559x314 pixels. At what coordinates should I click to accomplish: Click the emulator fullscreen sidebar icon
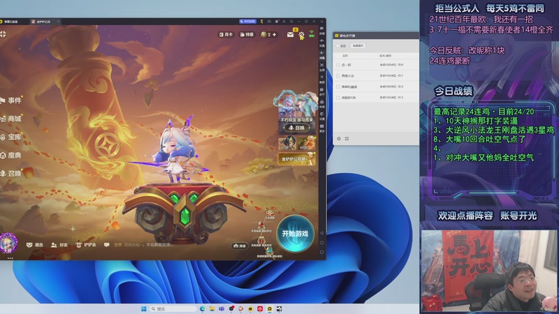(322, 66)
